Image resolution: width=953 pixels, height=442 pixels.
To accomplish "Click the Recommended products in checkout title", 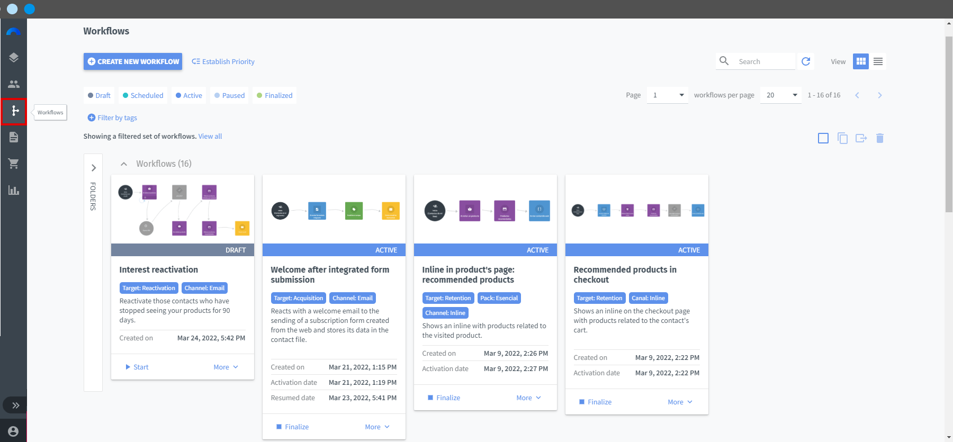I will [625, 274].
